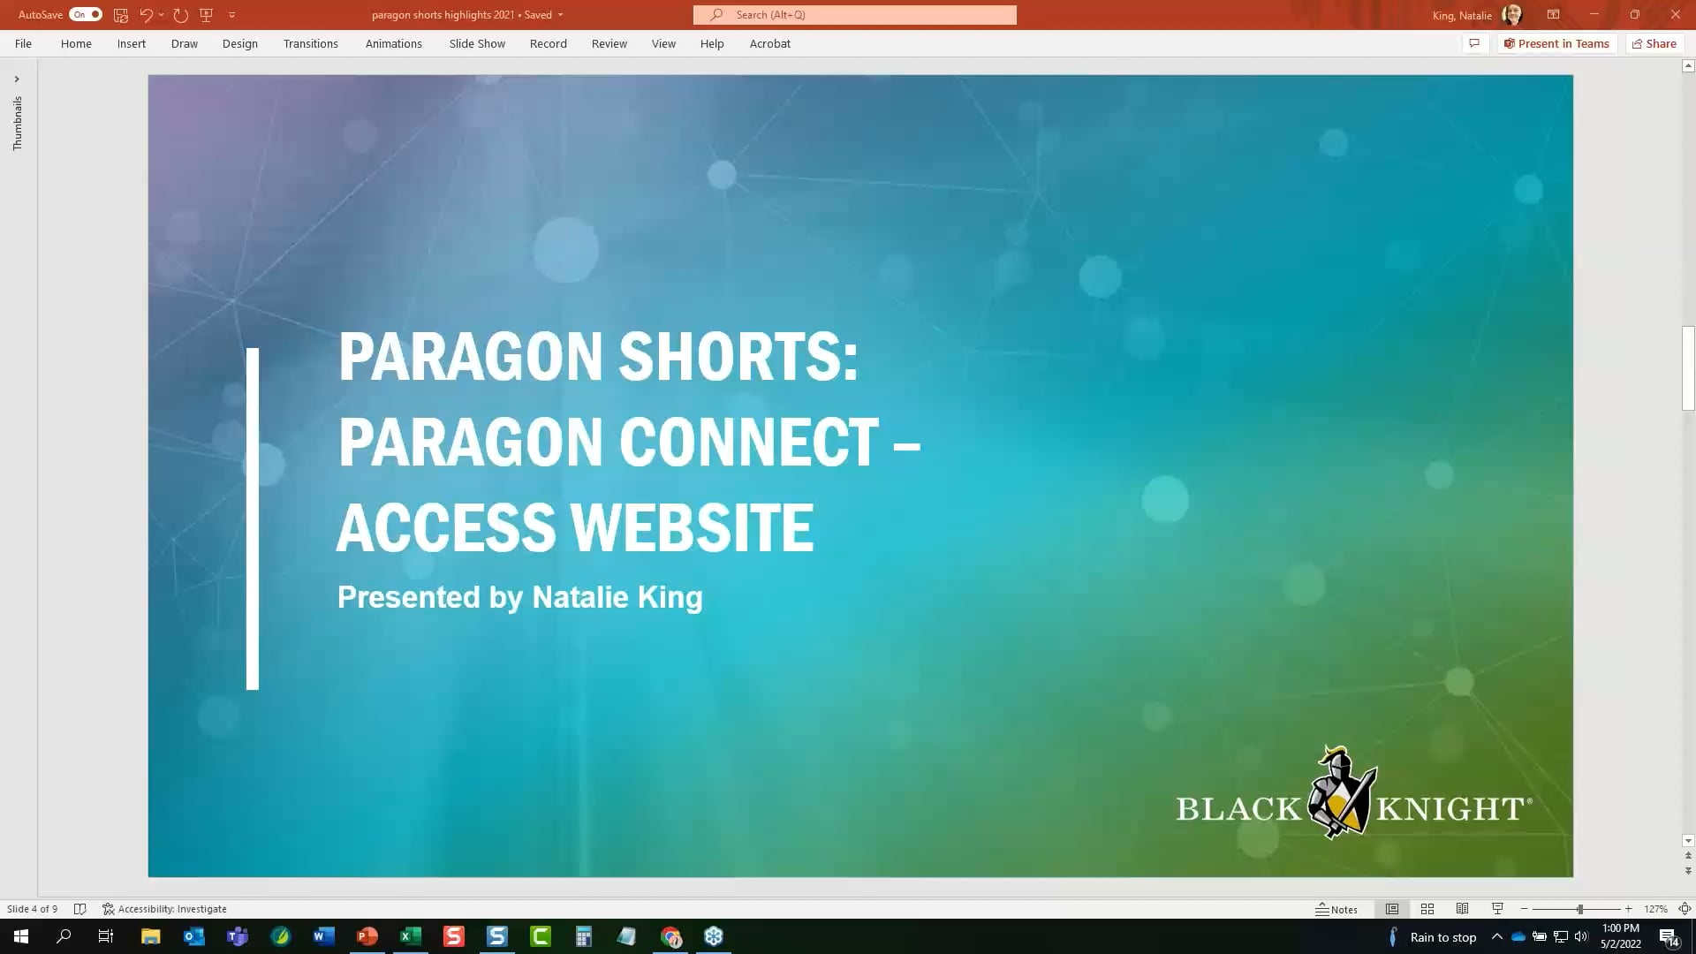Click Present in Teams button
Image resolution: width=1696 pixels, height=954 pixels.
pos(1556,43)
